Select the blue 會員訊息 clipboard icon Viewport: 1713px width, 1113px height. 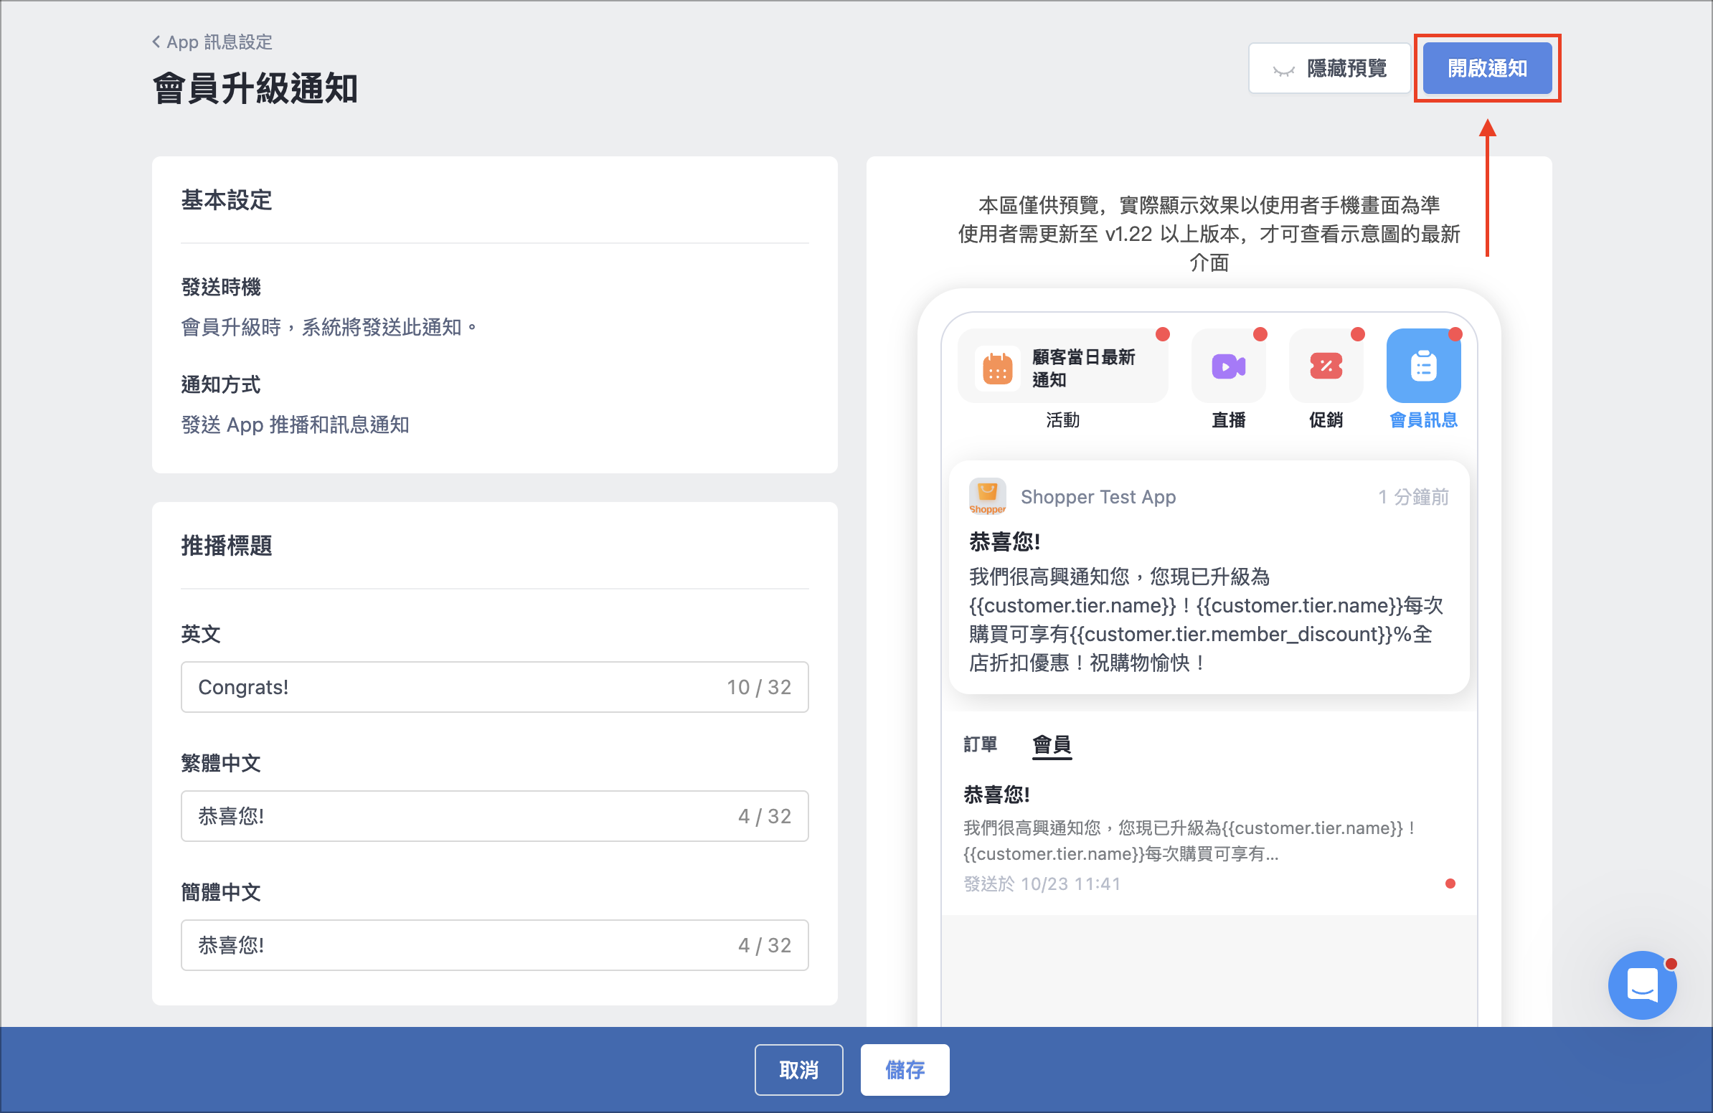[1423, 366]
